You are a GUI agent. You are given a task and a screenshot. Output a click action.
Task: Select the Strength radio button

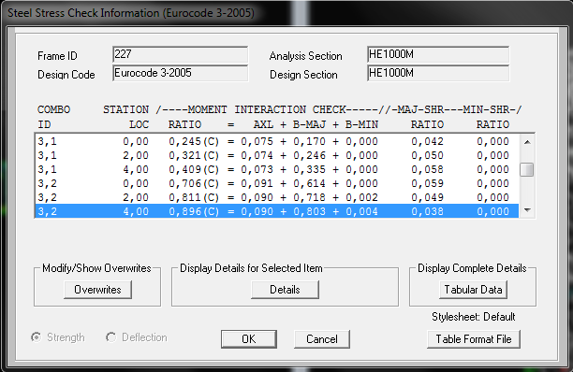[37, 337]
